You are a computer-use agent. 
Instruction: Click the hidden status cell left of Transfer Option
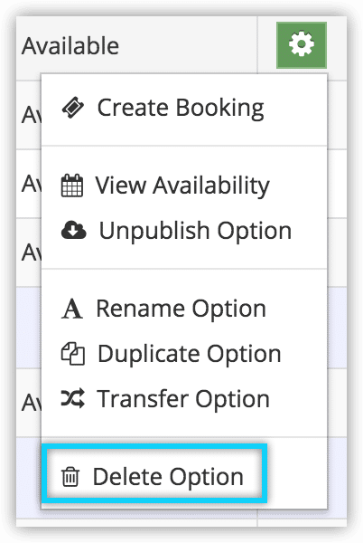click(x=31, y=403)
